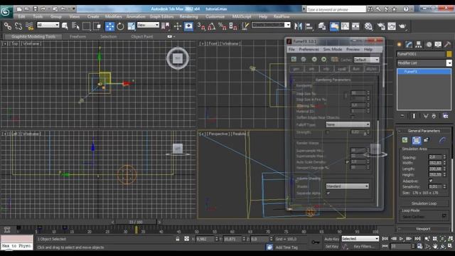Click the Render Production teapot icon
455x256 pixels.
click(x=402, y=26)
